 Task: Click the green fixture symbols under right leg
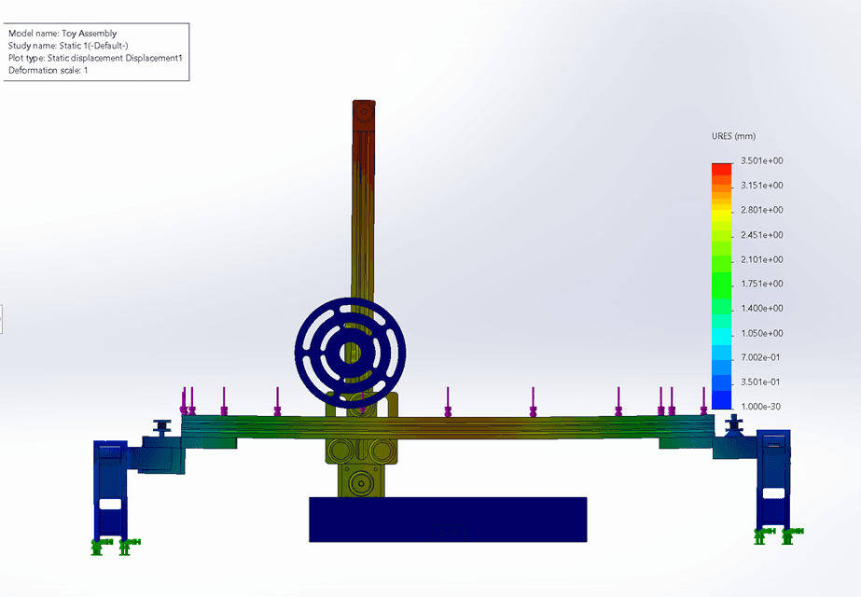(x=779, y=535)
